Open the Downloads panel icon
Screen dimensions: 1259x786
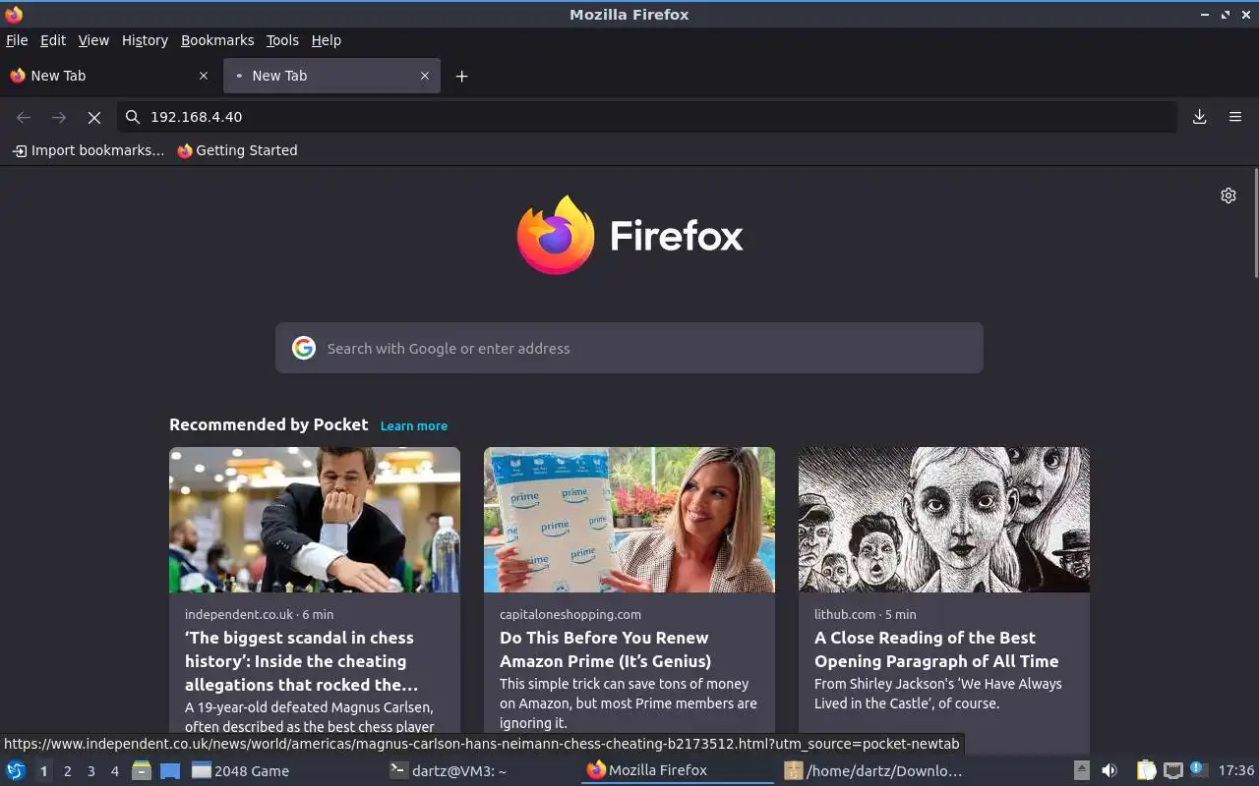point(1200,117)
